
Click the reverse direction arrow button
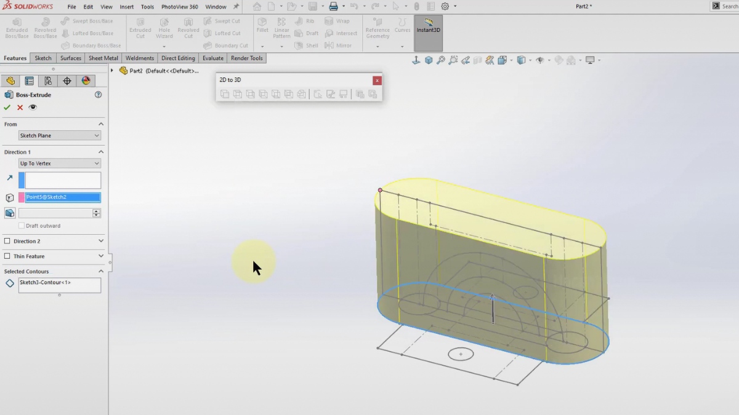point(9,178)
